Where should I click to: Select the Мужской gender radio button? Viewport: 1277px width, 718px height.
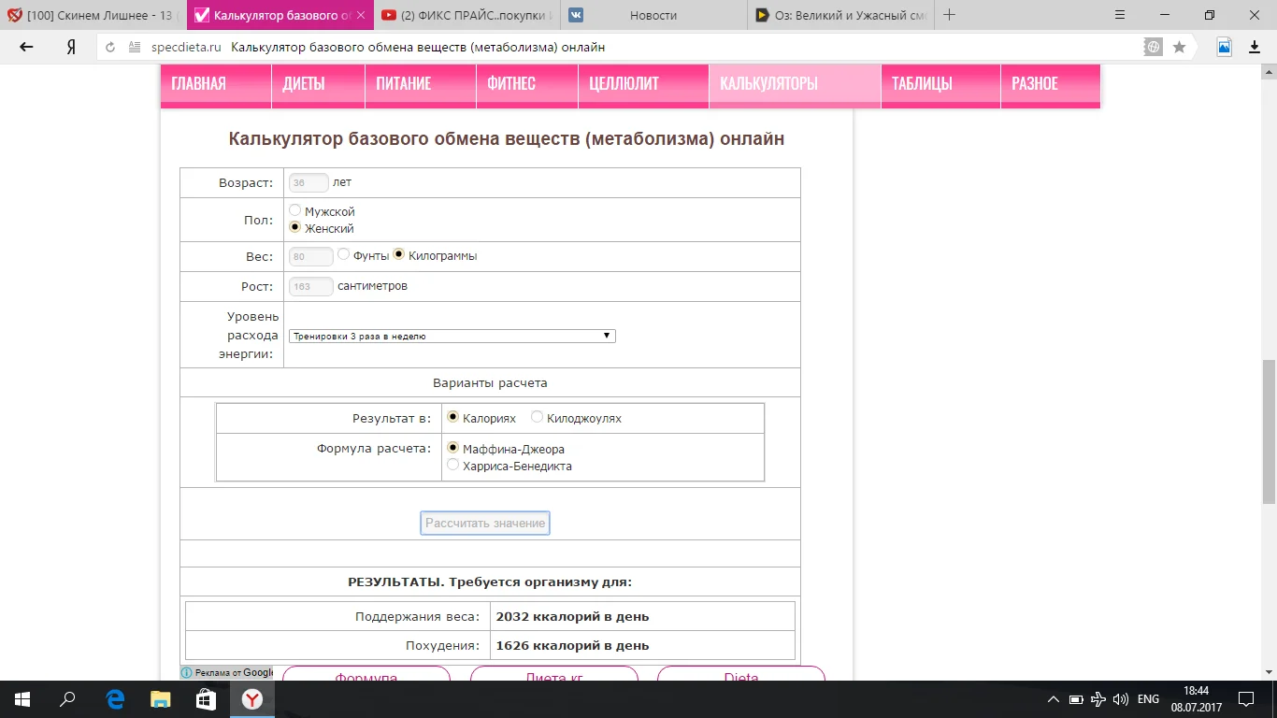[x=295, y=211]
